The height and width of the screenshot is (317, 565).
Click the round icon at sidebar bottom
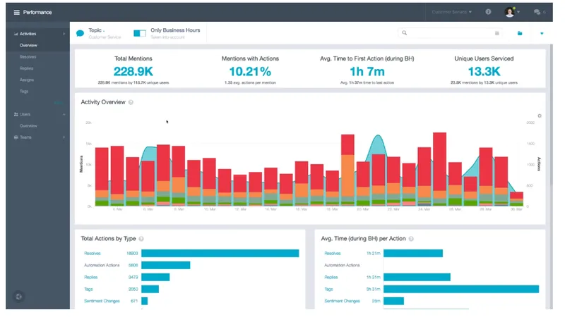[19, 297]
